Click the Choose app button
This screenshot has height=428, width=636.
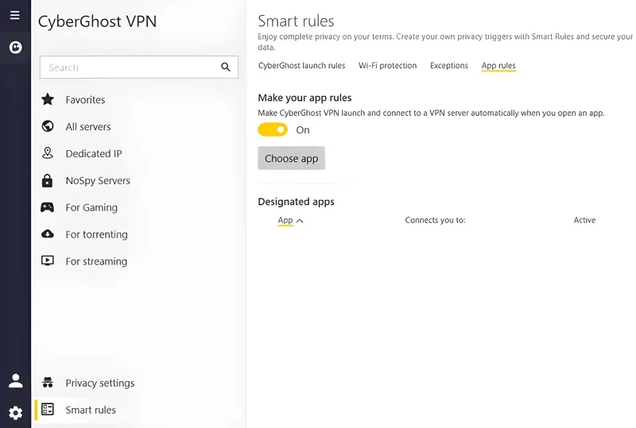click(x=291, y=158)
